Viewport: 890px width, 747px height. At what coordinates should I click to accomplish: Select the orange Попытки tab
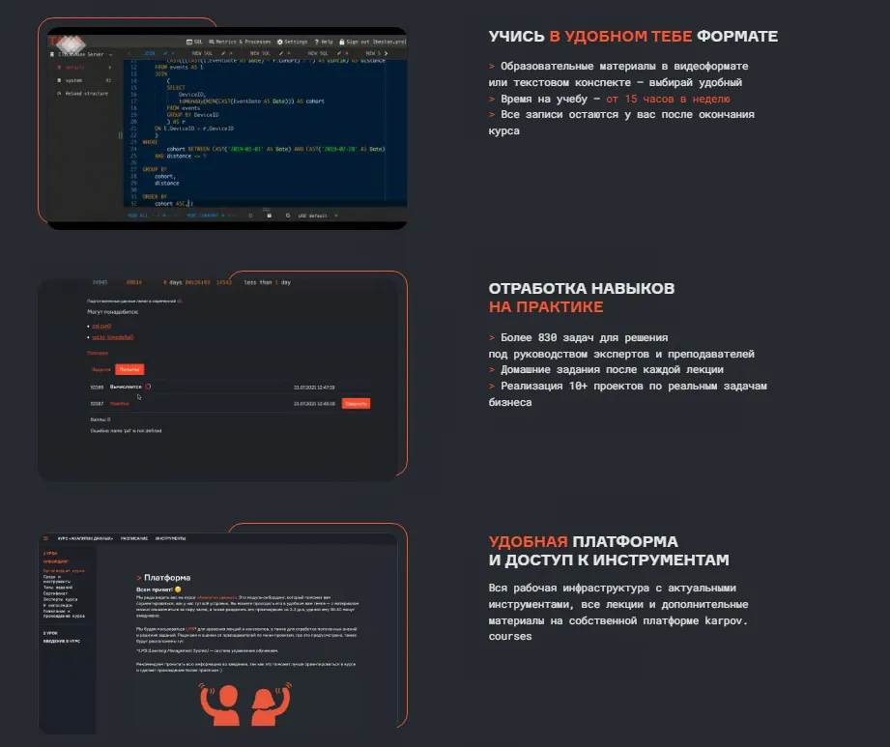coord(129,369)
